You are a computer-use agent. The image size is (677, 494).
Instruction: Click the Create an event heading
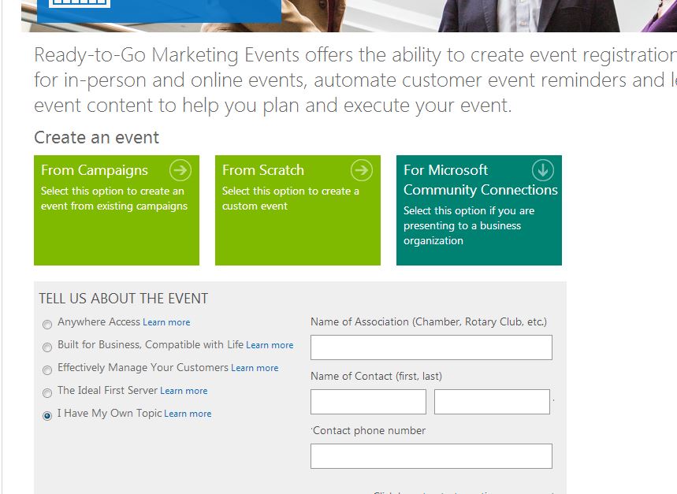[97, 138]
